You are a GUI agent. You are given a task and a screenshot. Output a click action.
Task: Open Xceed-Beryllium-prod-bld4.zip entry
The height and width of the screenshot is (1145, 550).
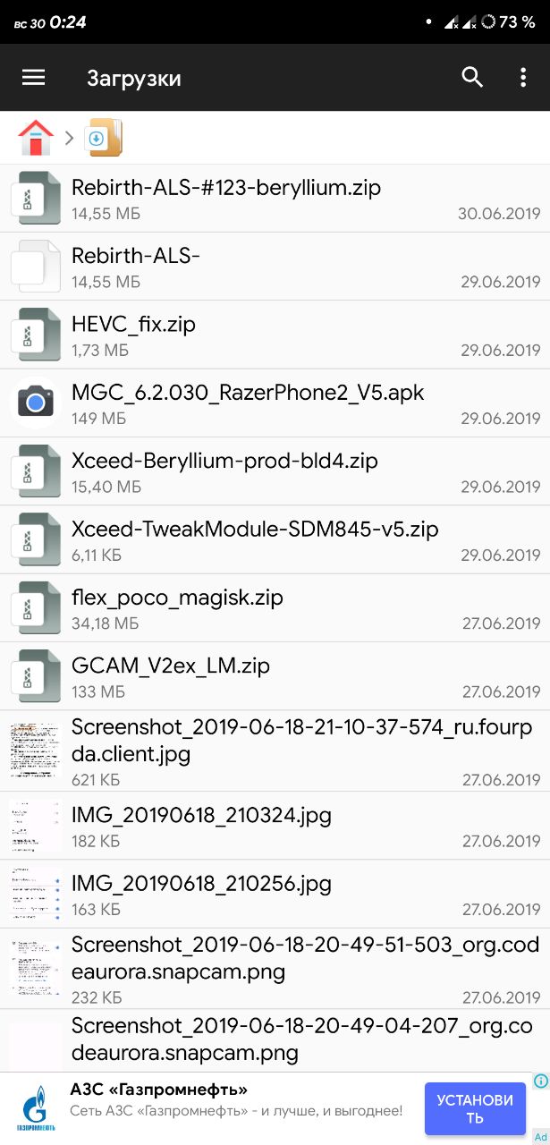tap(275, 471)
